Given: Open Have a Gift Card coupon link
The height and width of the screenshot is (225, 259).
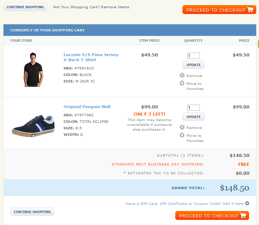Looking at the screenshot, I should [x=185, y=204].
